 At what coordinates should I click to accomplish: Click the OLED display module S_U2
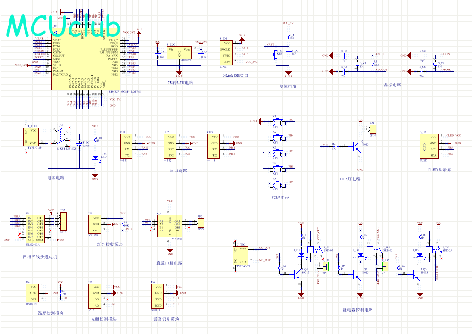pyautogui.click(x=427, y=145)
